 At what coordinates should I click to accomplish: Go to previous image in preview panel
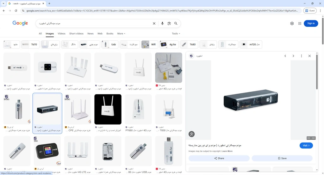click(x=285, y=56)
